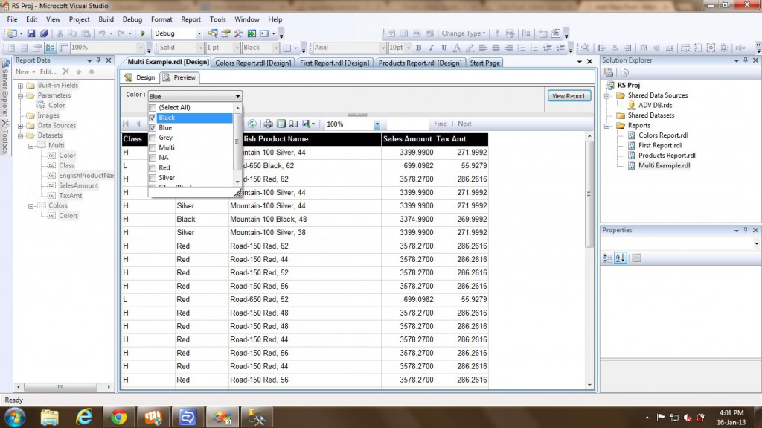Click the Save icon in the toolbar
The image size is (762, 428).
pos(32,33)
